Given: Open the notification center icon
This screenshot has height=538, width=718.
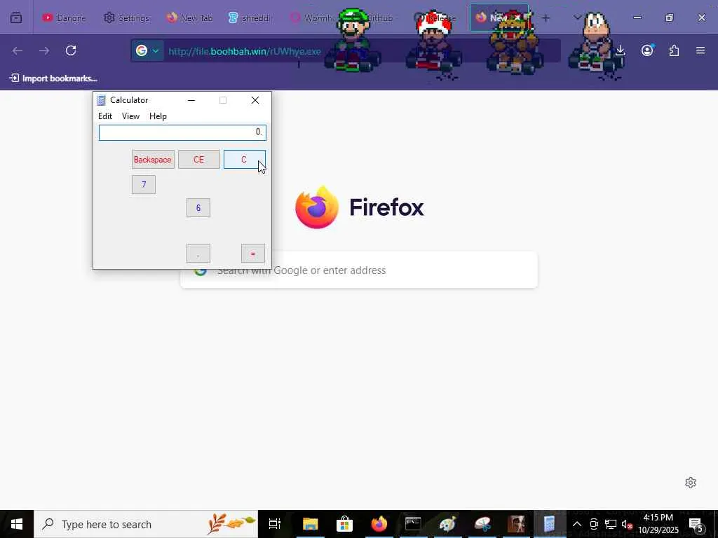Looking at the screenshot, I should pyautogui.click(x=696, y=524).
